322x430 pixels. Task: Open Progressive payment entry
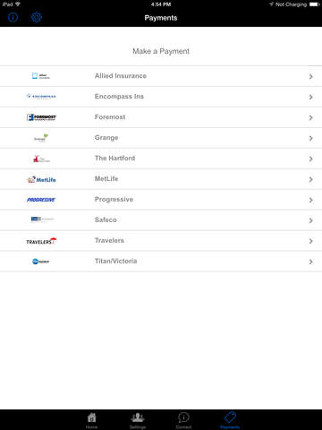tap(161, 200)
